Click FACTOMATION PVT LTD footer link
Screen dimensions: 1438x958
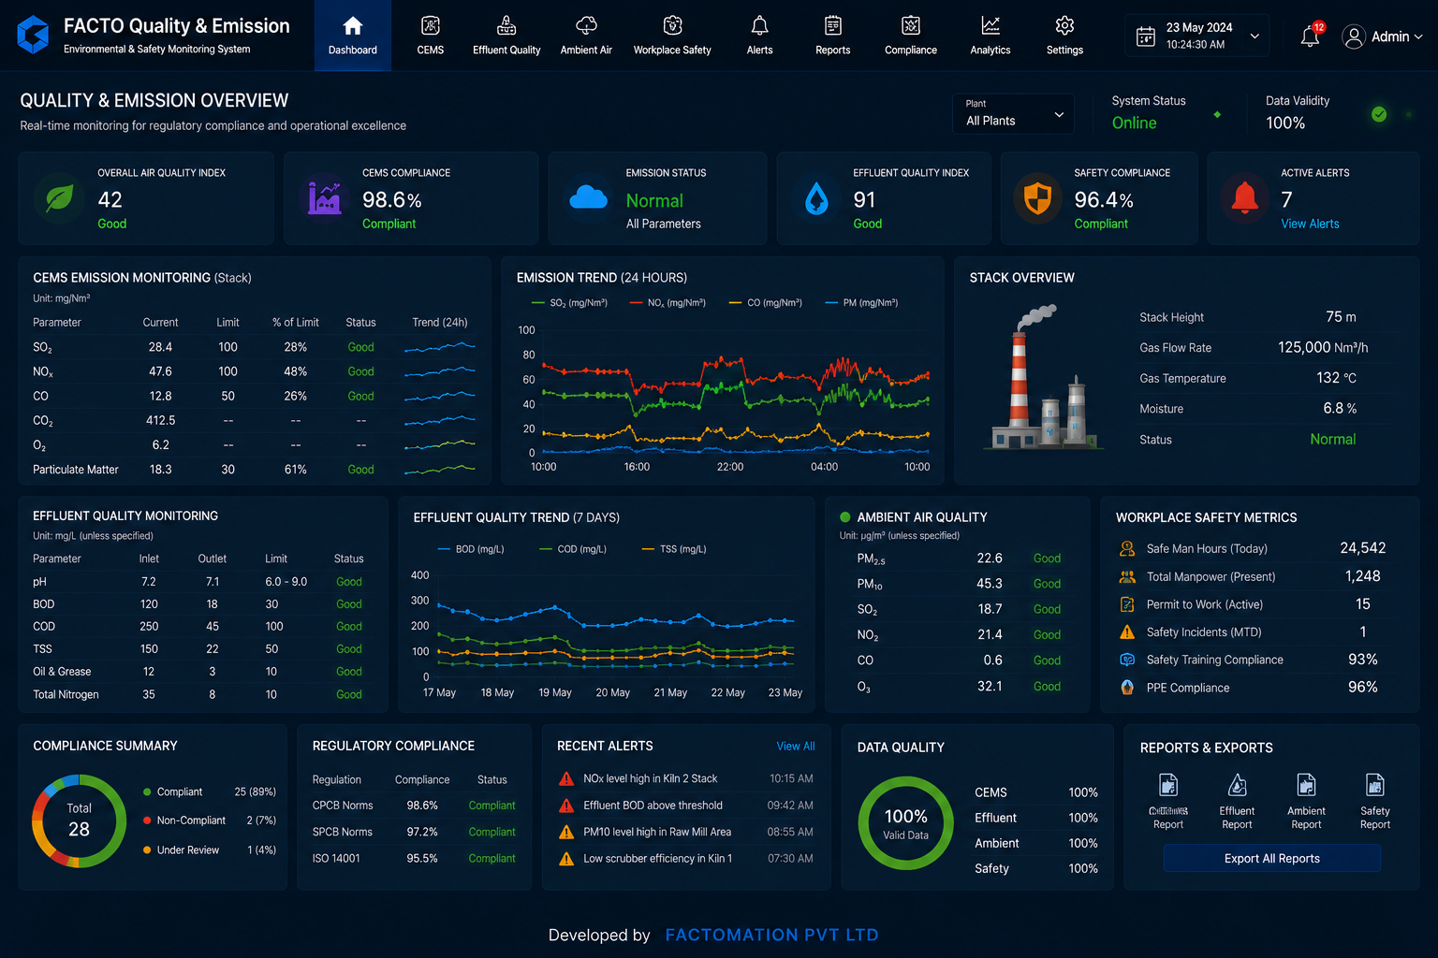[x=771, y=936]
